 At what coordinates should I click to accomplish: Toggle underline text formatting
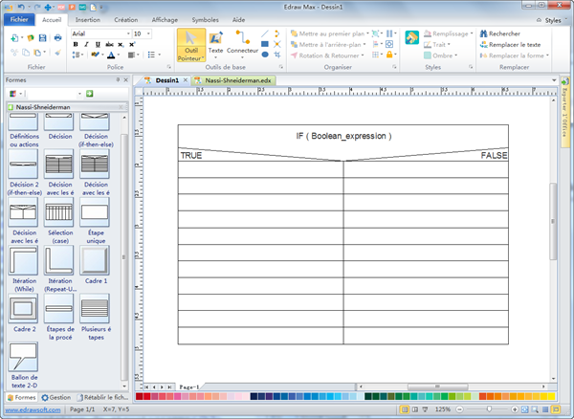97,44
